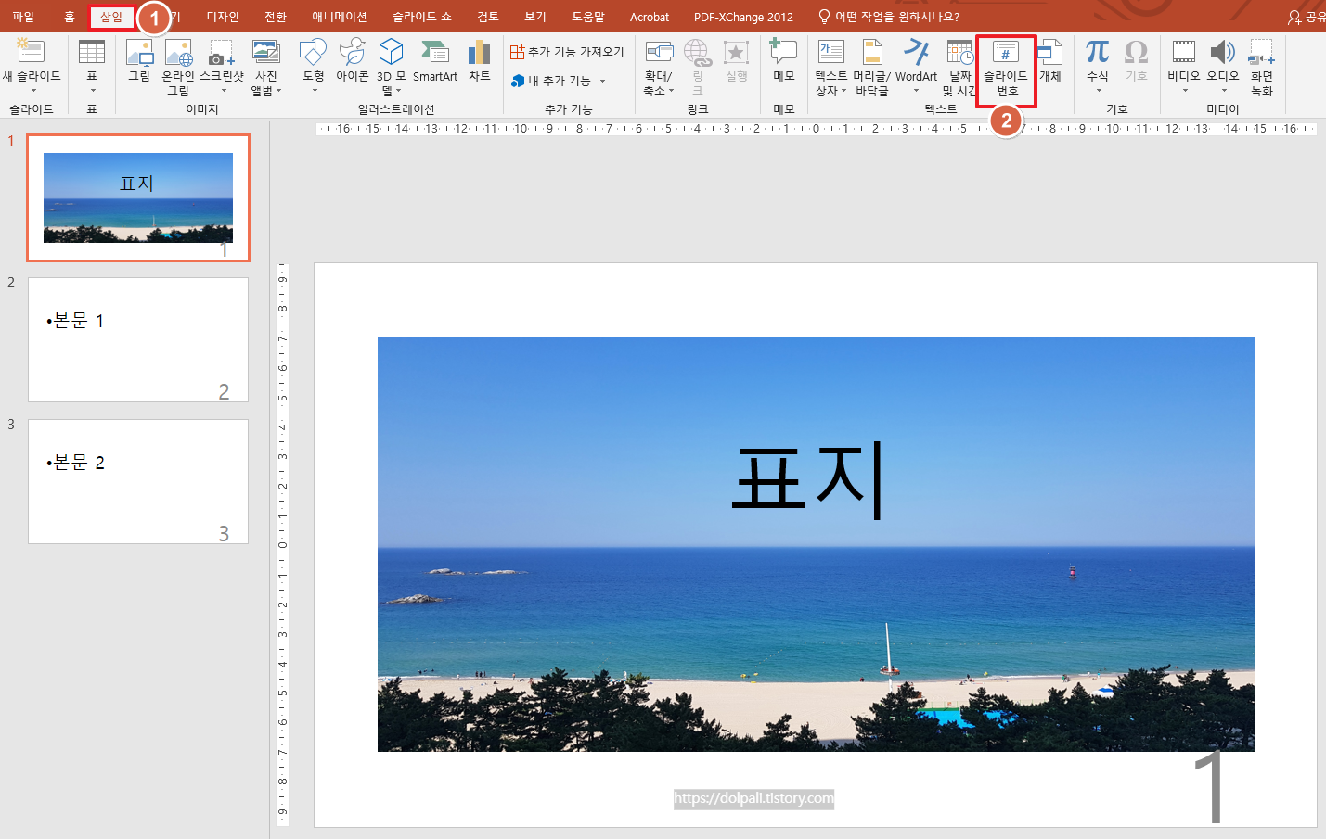Insert an icon via 아이콘
The image size is (1326, 839).
tap(352, 61)
